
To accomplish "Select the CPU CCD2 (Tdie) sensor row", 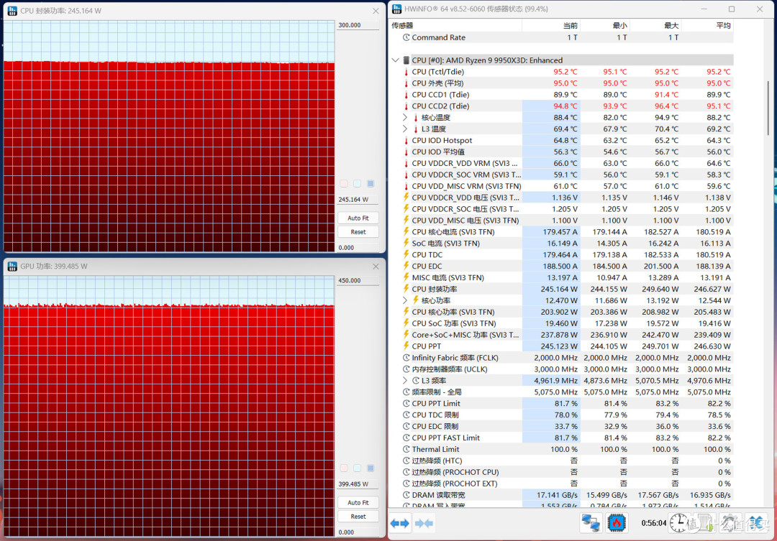I will [561, 106].
